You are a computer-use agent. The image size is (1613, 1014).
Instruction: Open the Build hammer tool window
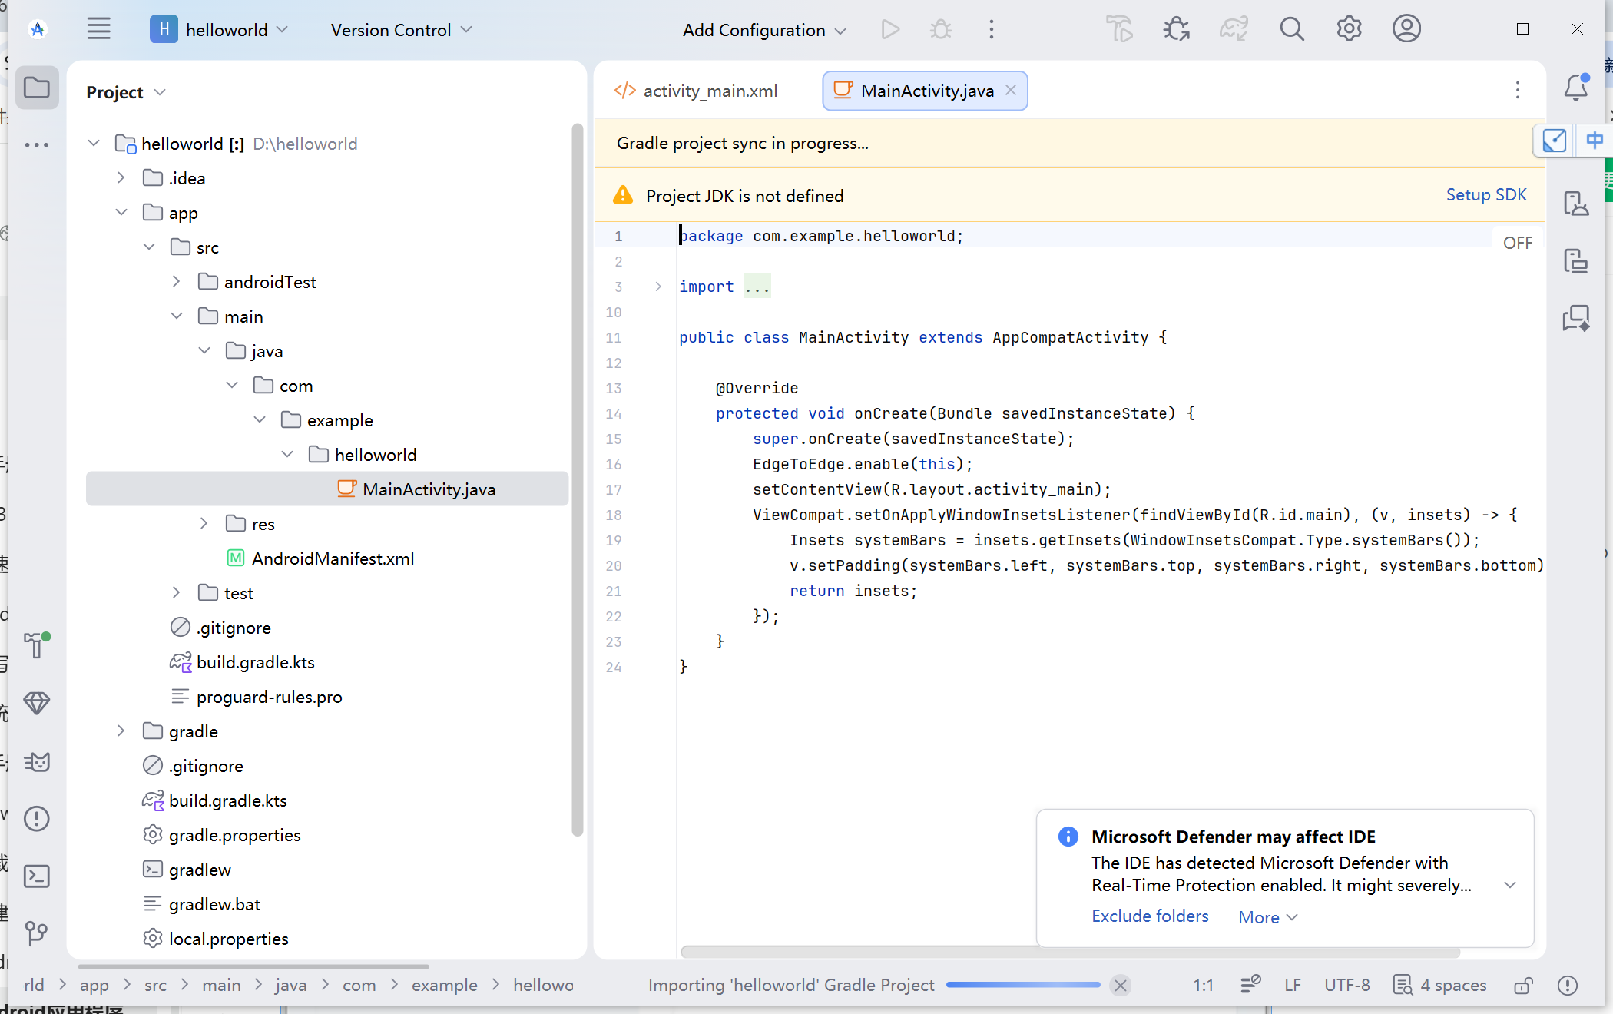36,645
